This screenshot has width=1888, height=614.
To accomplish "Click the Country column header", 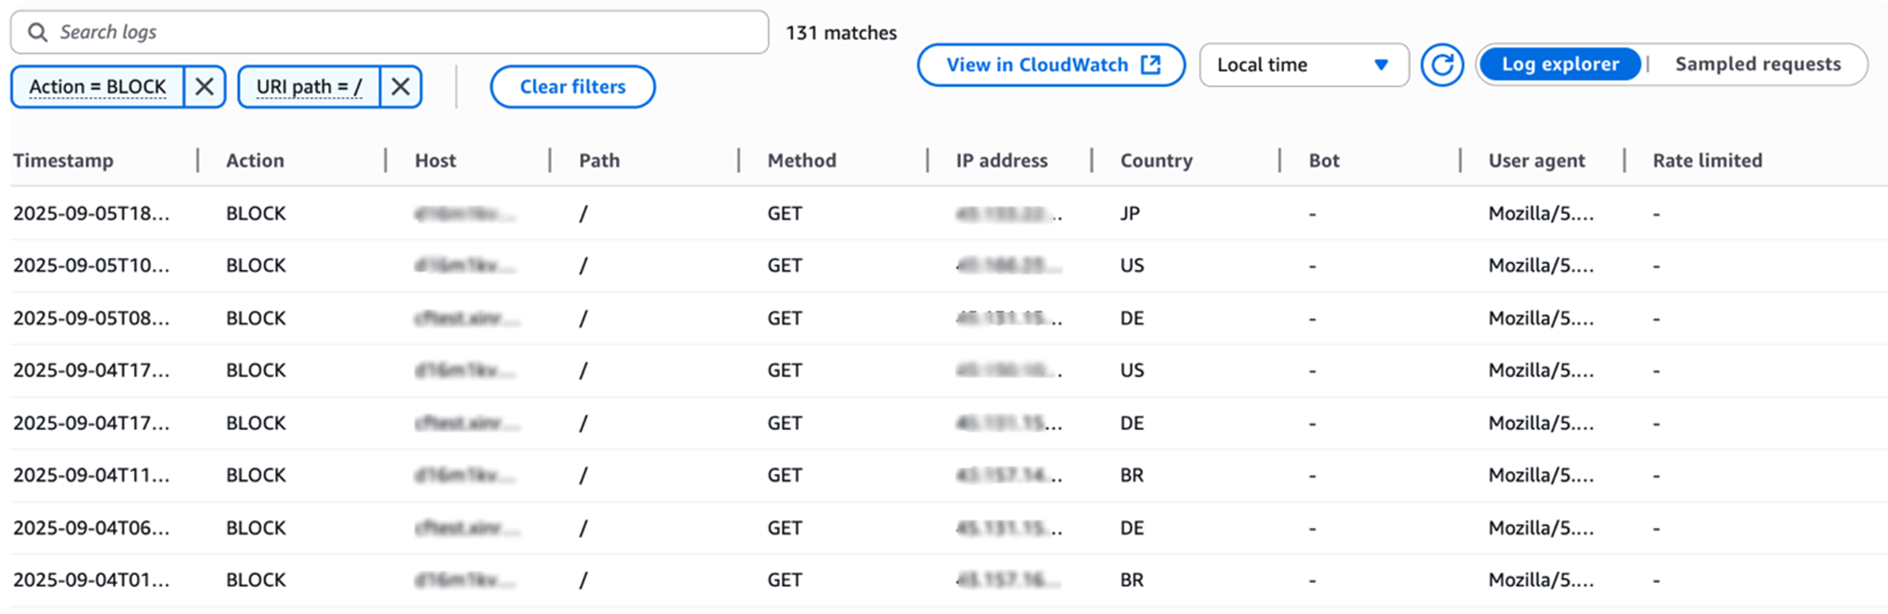I will point(1156,160).
